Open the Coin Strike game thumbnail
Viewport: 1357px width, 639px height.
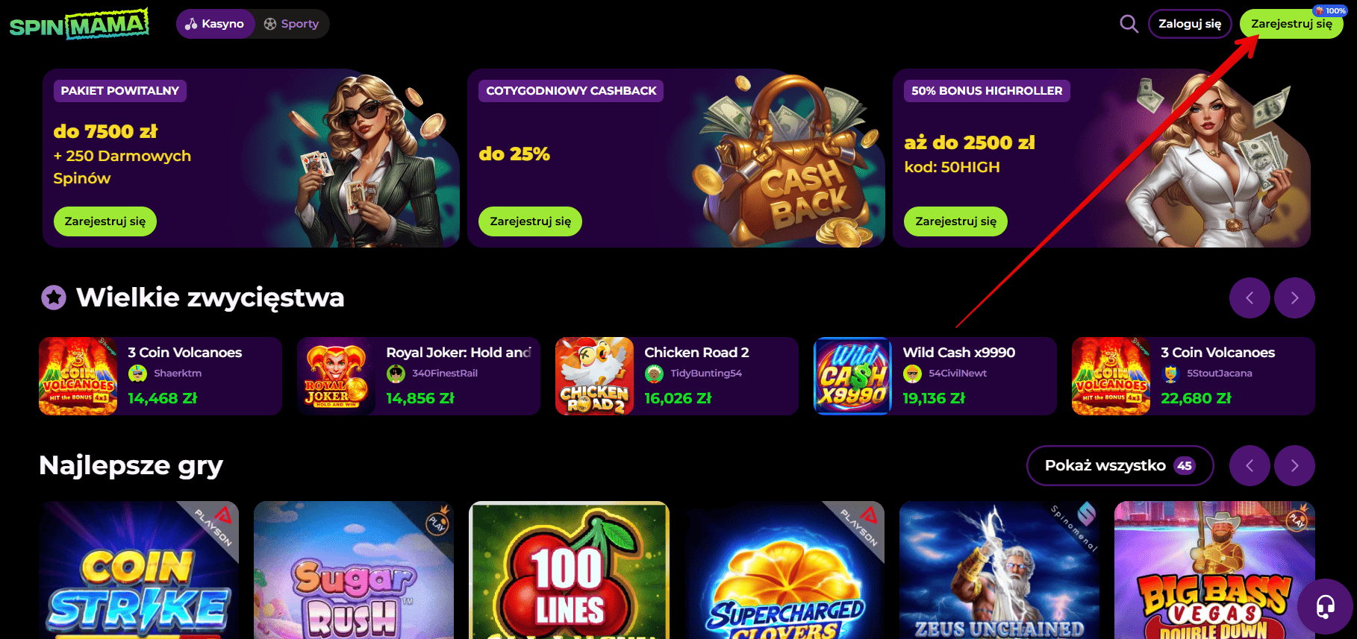(139, 570)
